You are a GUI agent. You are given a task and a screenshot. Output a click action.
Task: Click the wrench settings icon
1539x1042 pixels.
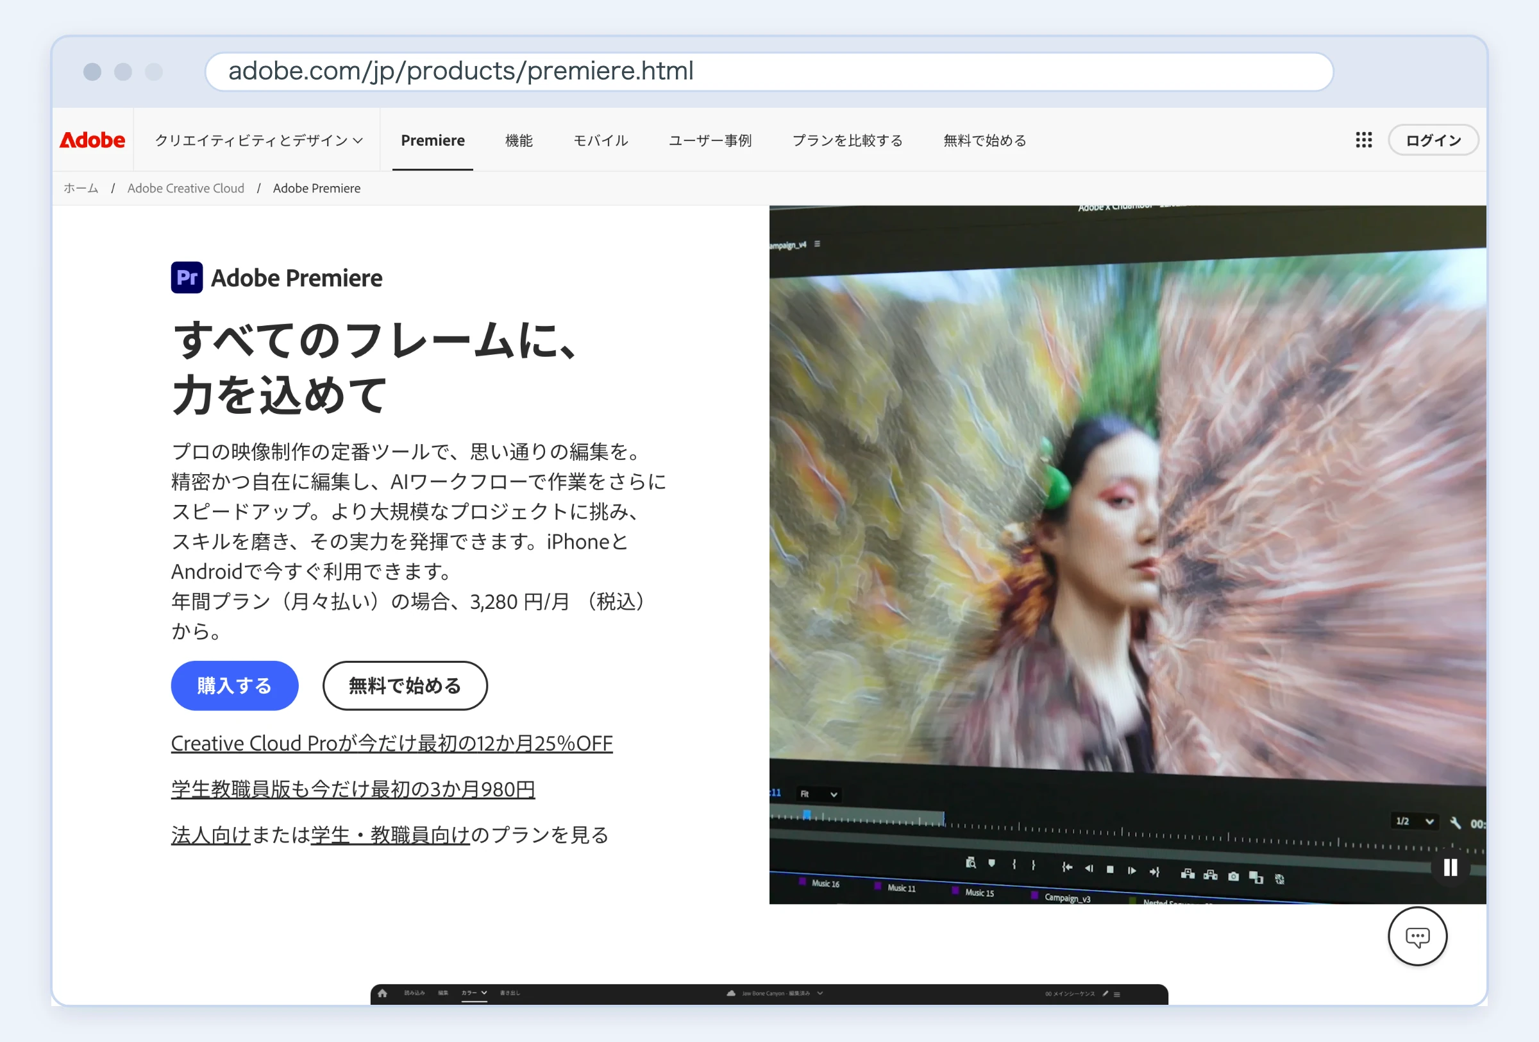click(1455, 822)
